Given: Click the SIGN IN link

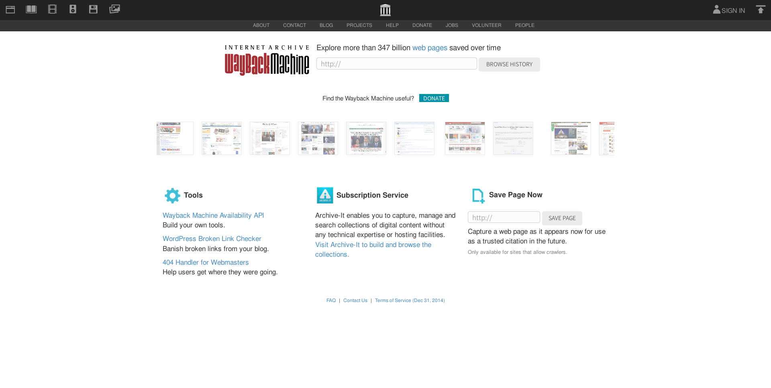Looking at the screenshot, I should (x=729, y=10).
